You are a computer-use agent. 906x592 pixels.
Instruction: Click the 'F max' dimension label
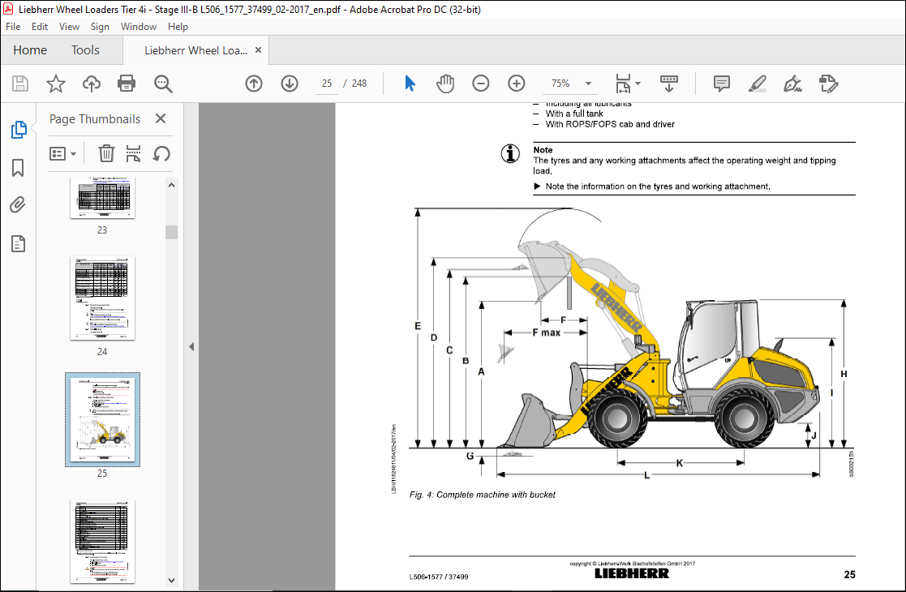547,332
